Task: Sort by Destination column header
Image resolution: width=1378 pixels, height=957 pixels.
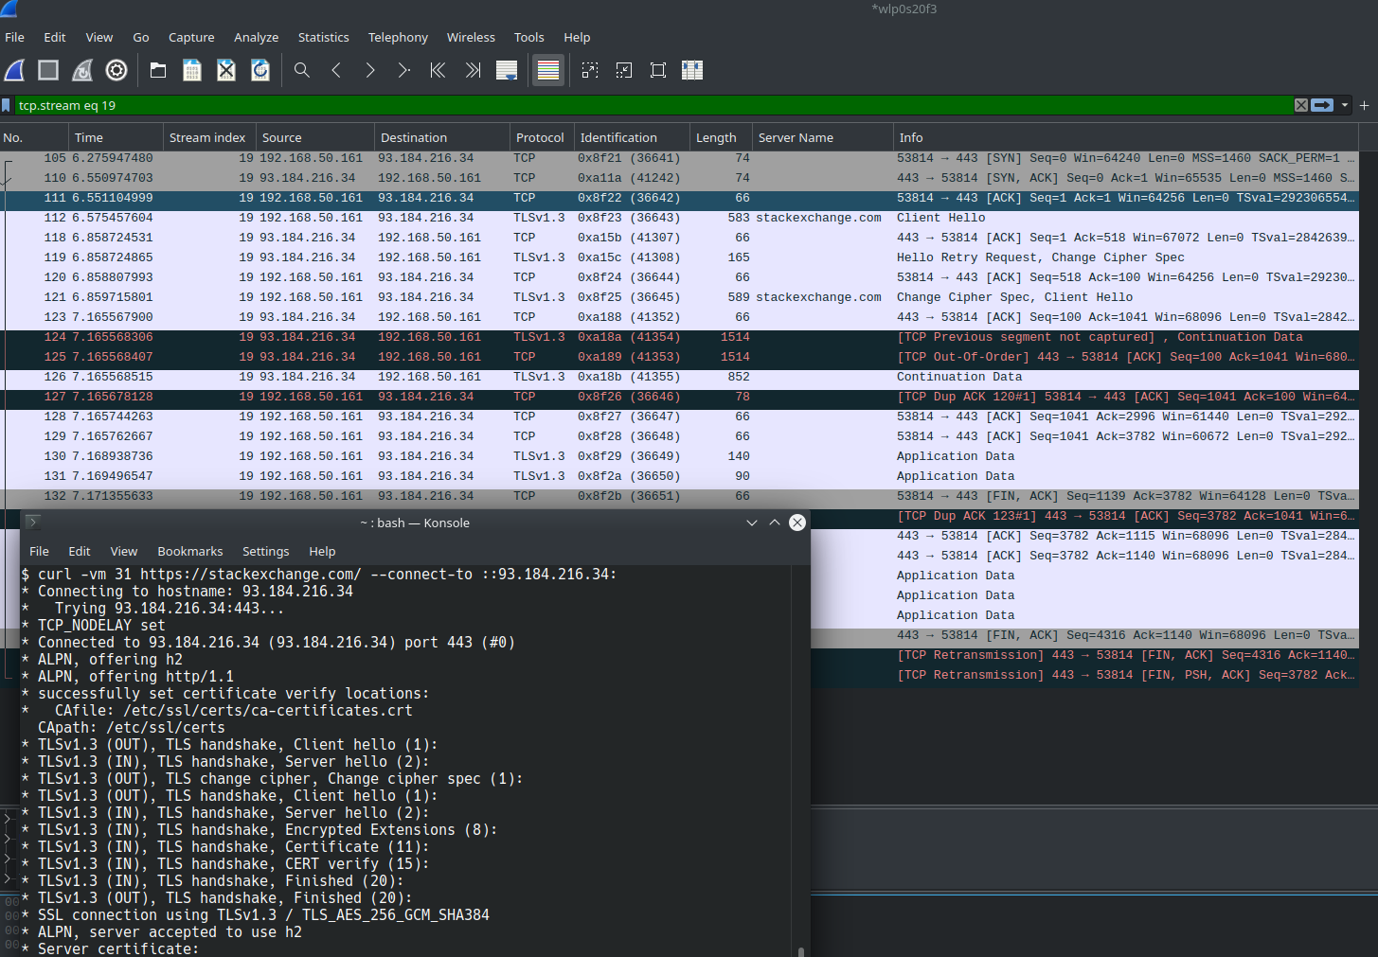Action: coord(442,137)
